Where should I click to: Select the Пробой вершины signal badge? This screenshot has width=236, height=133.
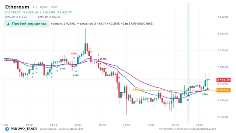click(x=27, y=24)
